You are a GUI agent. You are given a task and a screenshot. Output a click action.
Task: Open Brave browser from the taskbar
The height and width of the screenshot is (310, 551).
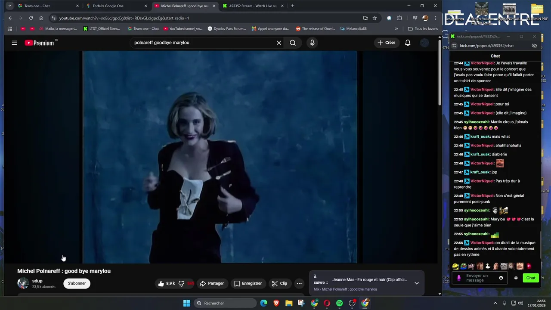pos(276,303)
